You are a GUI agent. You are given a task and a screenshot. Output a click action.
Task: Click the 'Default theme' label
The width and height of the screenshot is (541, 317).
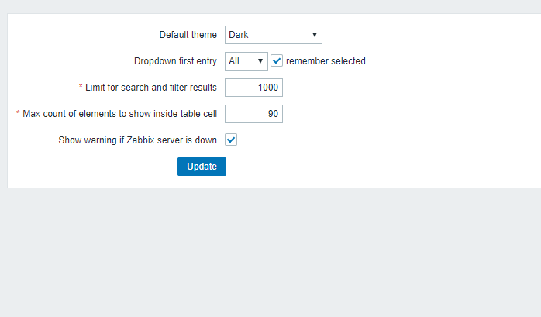coord(188,35)
